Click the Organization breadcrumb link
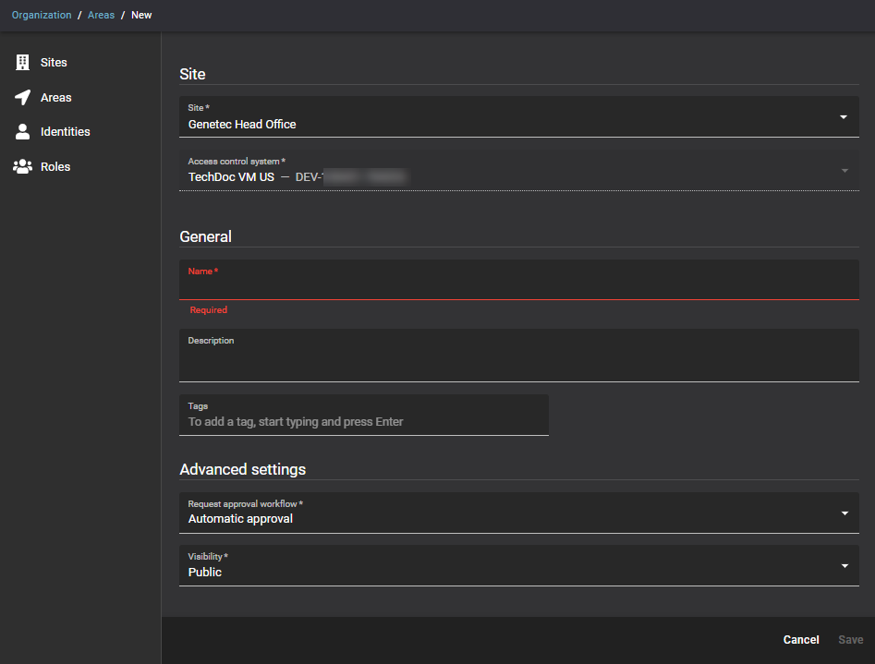 (42, 16)
